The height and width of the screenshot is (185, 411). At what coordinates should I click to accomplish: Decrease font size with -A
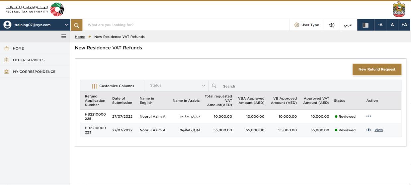pos(380,25)
